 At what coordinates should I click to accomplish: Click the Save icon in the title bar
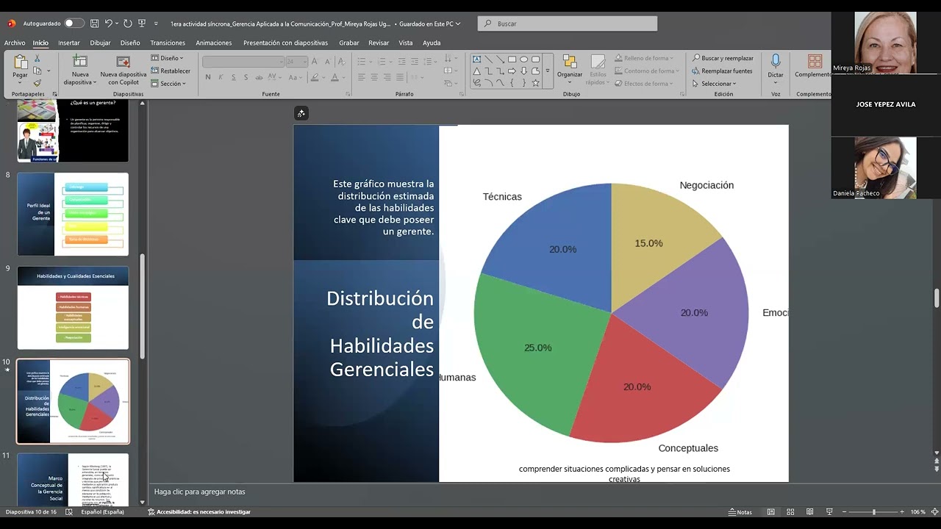(94, 24)
